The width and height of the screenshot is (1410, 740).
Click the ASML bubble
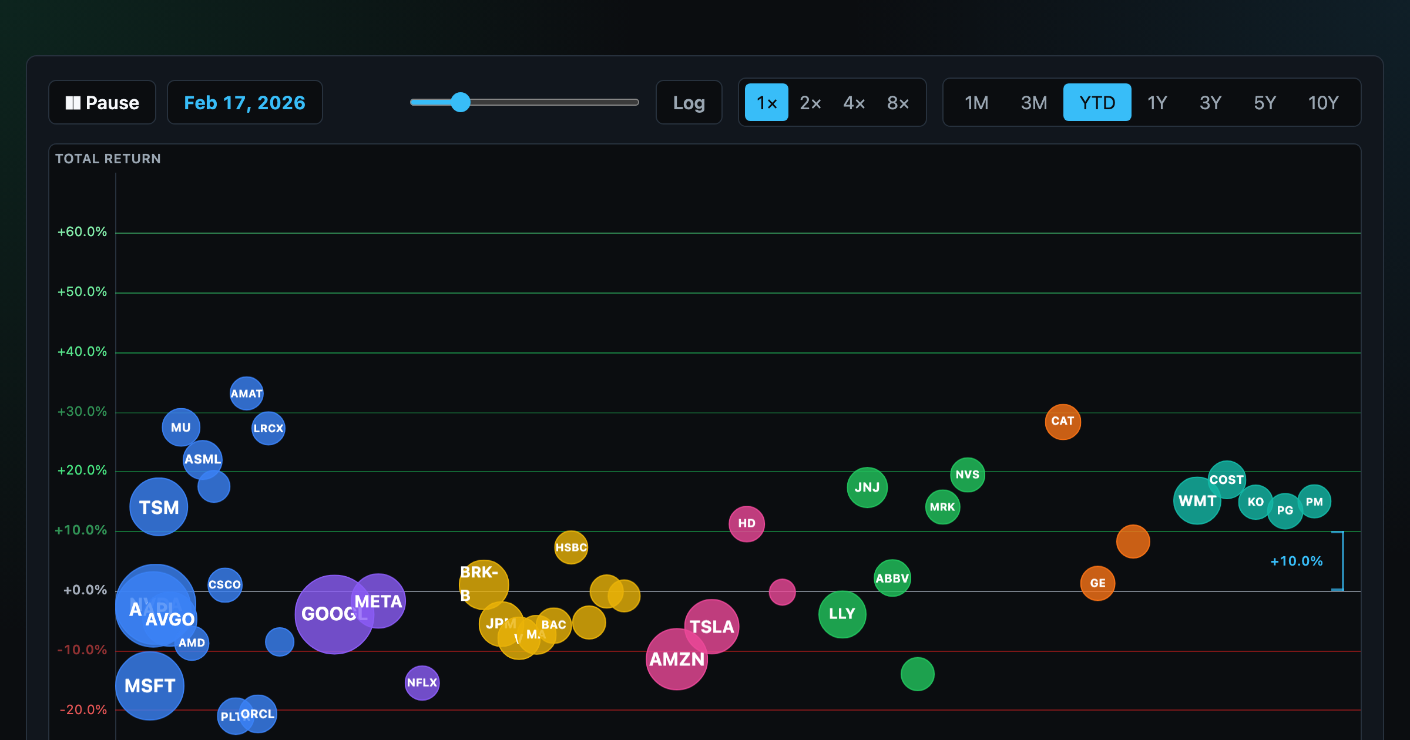tap(203, 459)
